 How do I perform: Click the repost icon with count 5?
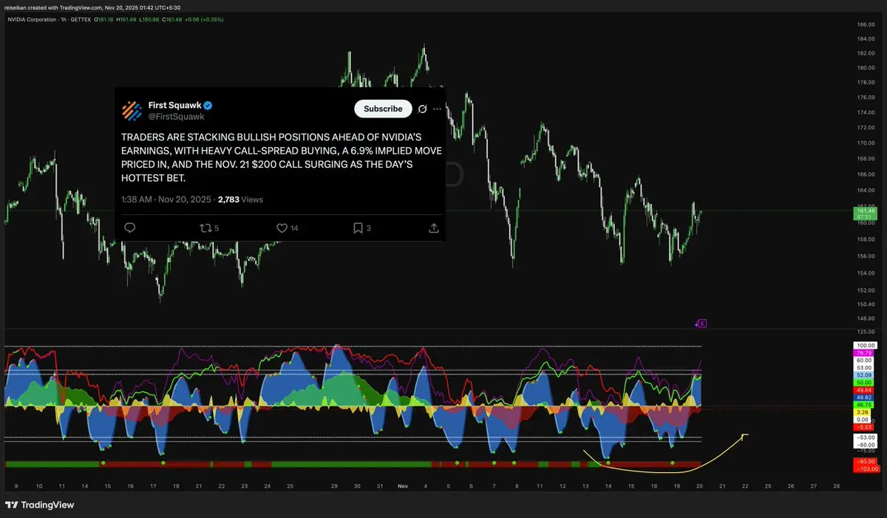coord(206,228)
